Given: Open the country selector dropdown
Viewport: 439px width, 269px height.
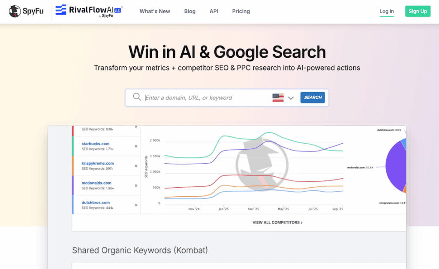Looking at the screenshot, I should tap(291, 98).
